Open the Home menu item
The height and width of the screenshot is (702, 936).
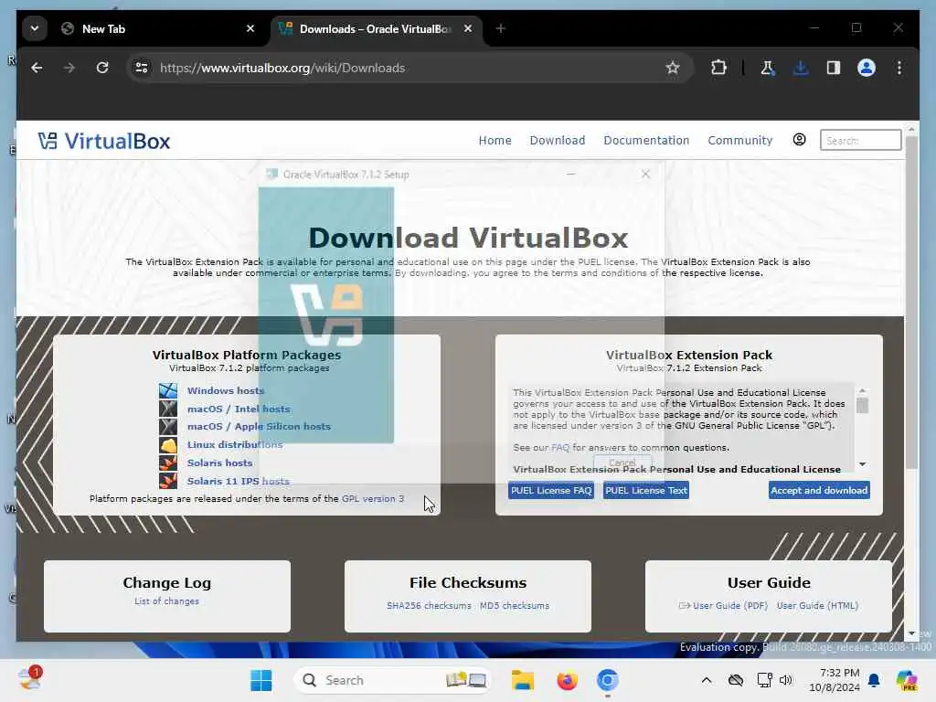tap(495, 140)
